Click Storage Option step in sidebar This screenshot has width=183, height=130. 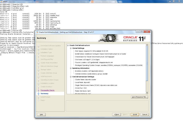tap(46, 70)
